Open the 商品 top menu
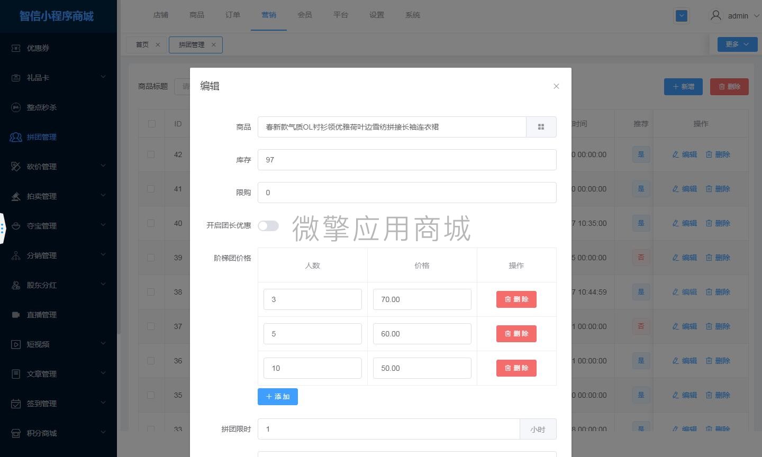This screenshot has height=457, width=762. point(197,15)
